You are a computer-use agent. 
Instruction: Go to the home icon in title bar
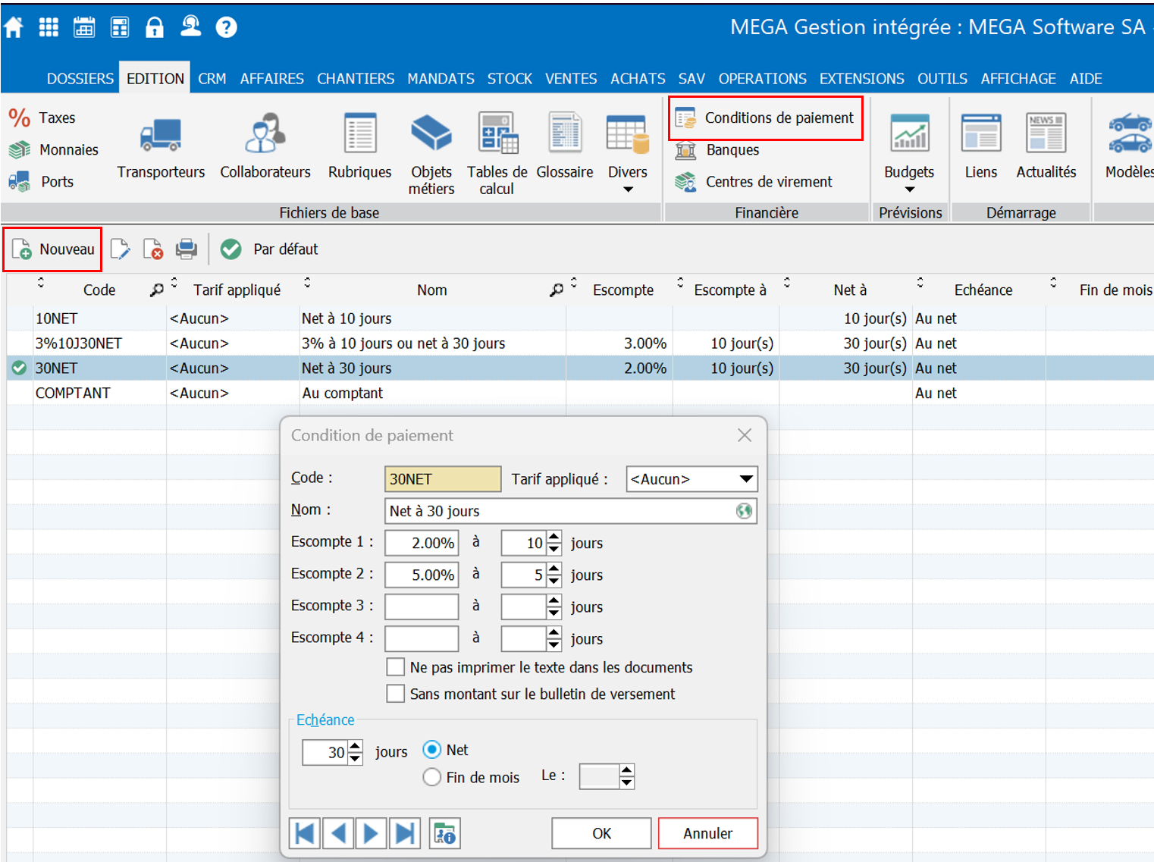(x=14, y=28)
